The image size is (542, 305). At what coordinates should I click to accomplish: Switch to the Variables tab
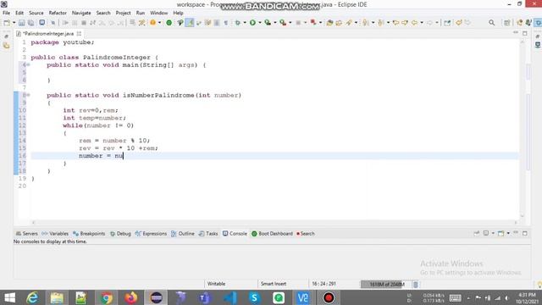(55, 234)
